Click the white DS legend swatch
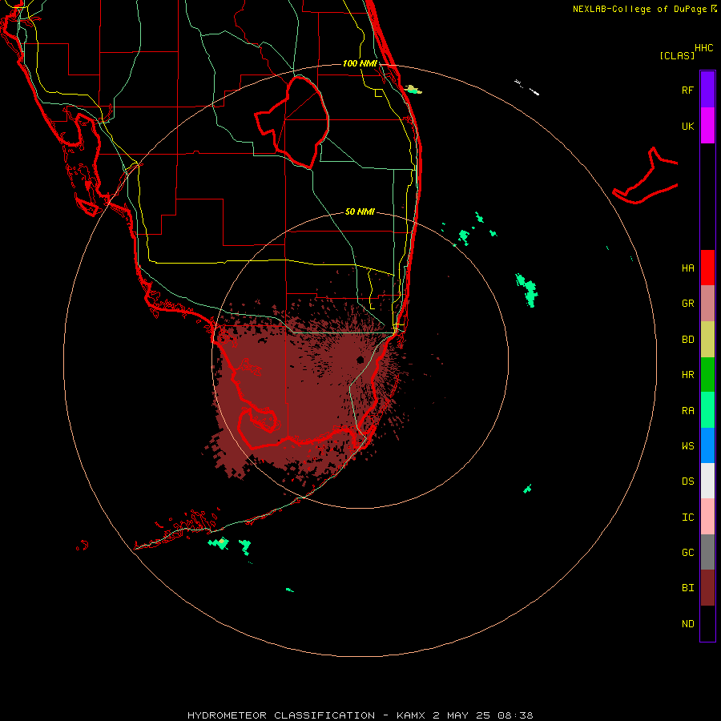This screenshot has height=721, width=721. tap(707, 481)
